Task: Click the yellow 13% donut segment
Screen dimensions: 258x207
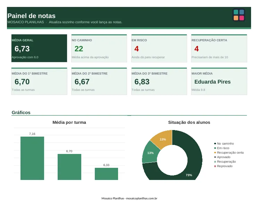Action: click(163, 139)
